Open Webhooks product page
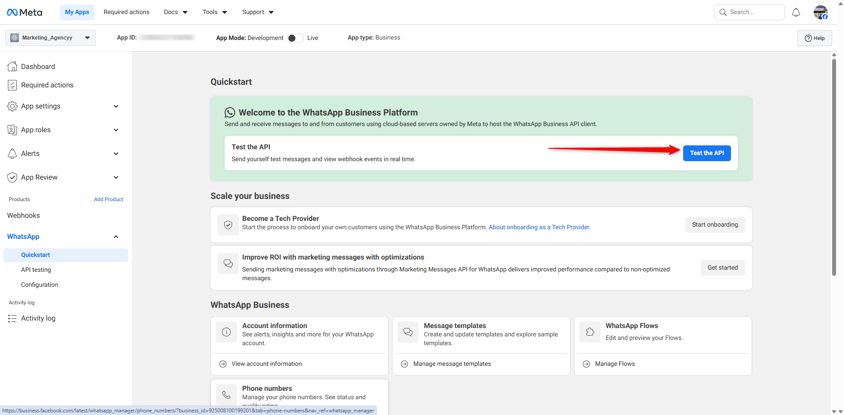844x415 pixels. click(23, 216)
